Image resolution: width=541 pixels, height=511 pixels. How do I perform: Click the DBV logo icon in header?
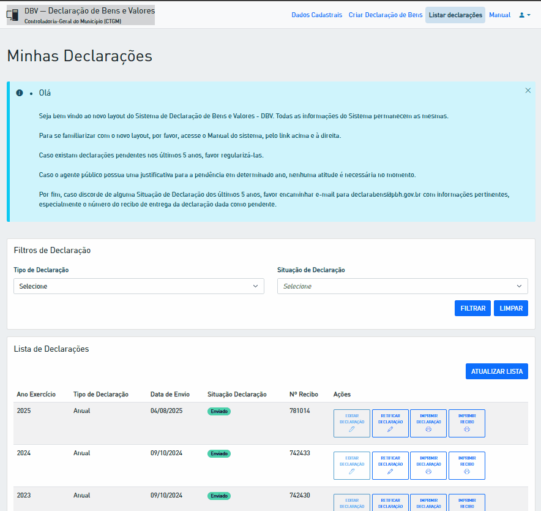(13, 15)
